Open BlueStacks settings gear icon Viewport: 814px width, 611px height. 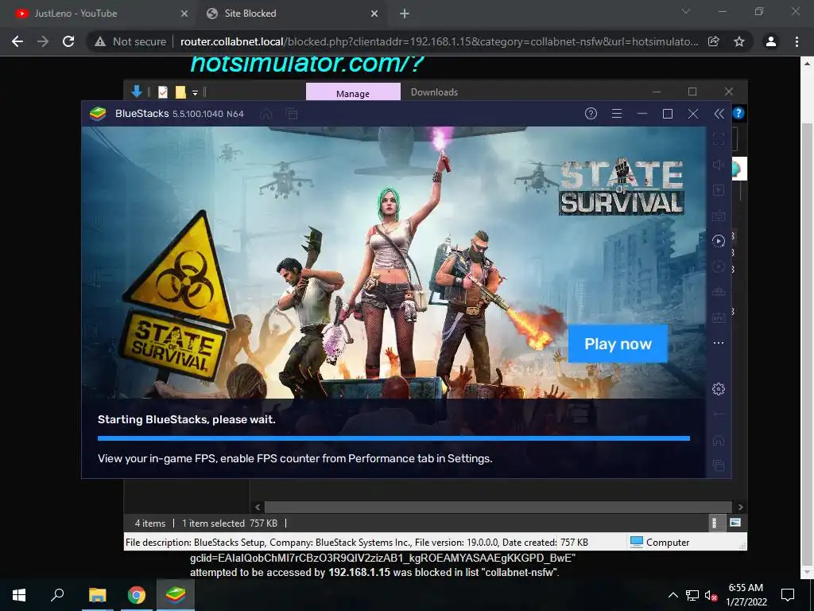coord(719,388)
